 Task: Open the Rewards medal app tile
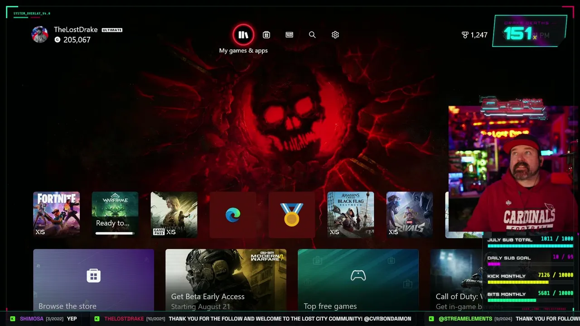coord(292,215)
